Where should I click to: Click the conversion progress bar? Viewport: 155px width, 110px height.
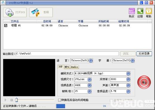[x=105, y=106]
